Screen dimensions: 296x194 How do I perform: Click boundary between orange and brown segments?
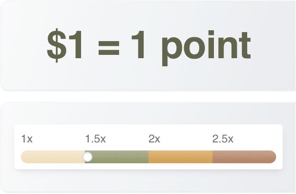click(x=213, y=157)
